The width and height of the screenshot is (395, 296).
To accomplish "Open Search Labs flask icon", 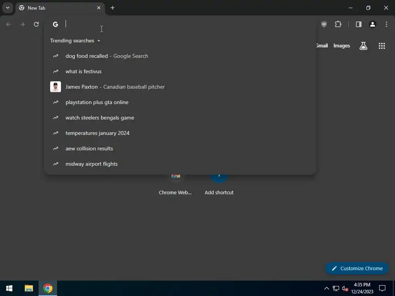I will (363, 46).
